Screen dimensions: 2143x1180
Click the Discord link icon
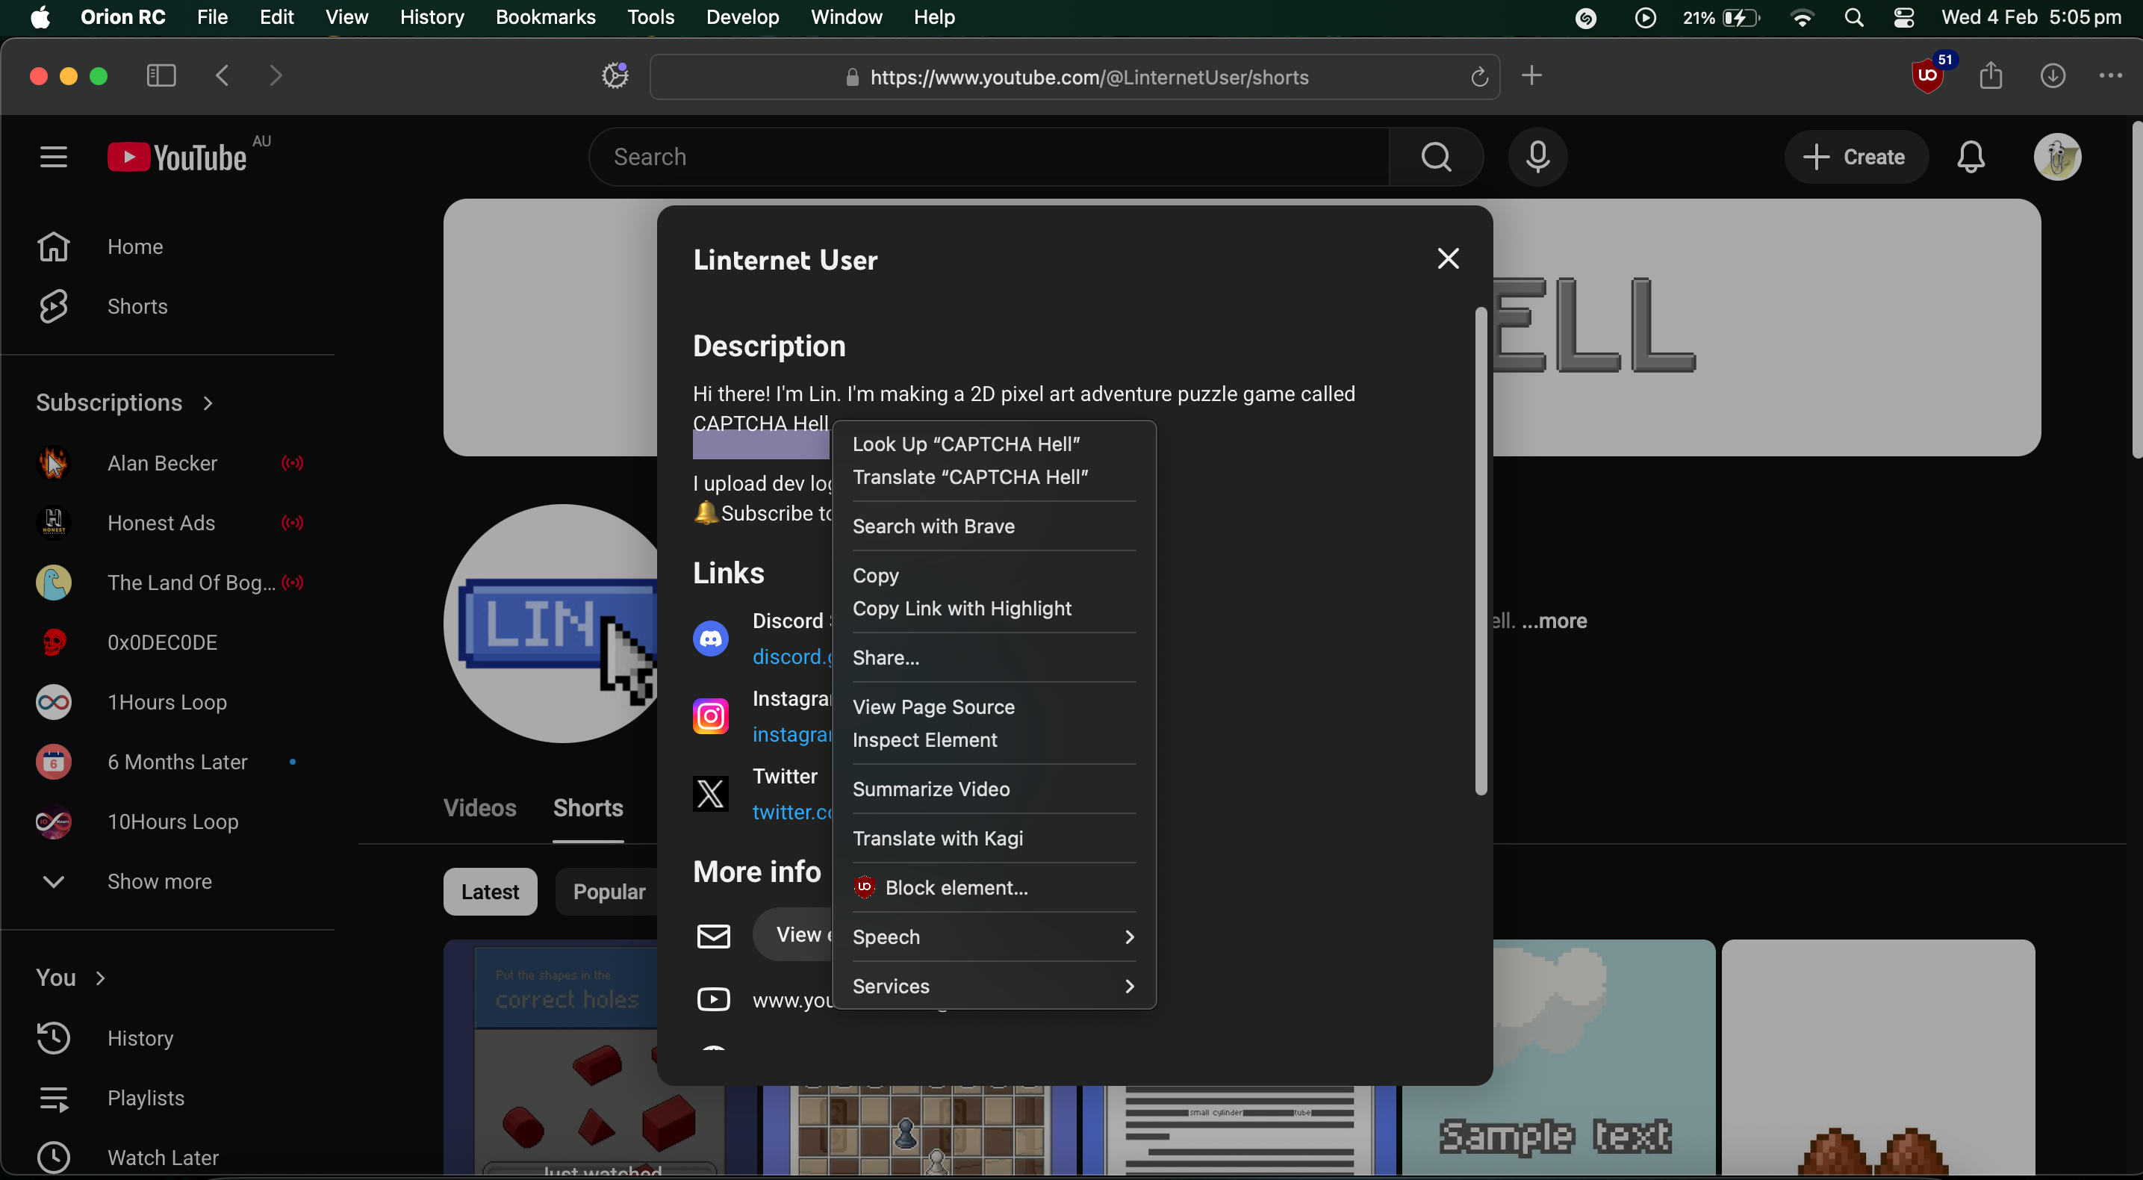pos(710,639)
